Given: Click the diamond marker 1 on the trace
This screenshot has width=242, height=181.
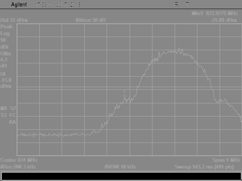Looking at the screenshot, I should (124, 97).
